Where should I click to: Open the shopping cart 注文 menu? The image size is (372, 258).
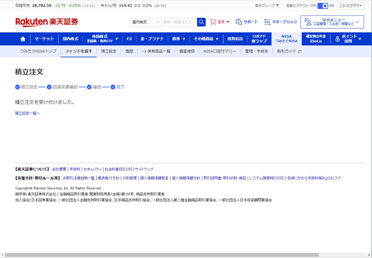click(x=219, y=22)
